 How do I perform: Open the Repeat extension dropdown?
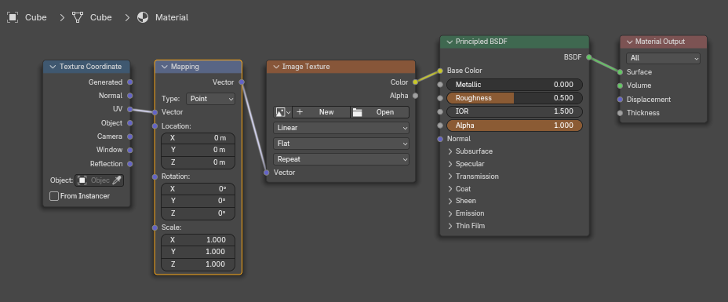[x=341, y=159]
